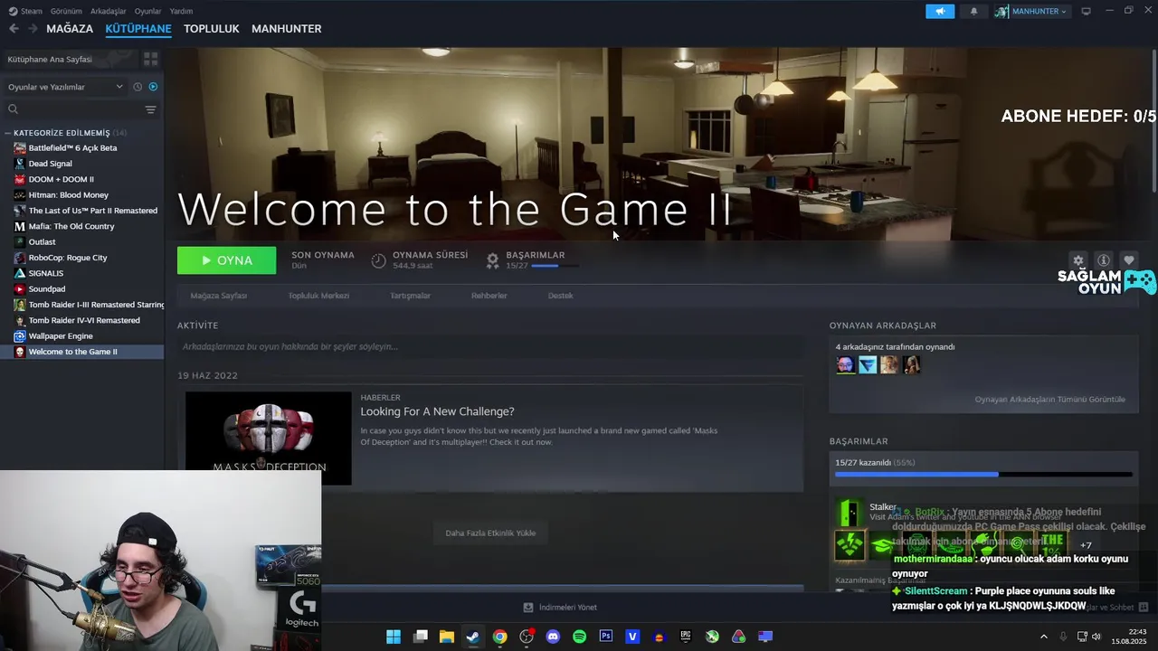This screenshot has height=651, width=1158.
Task: Switch to the KÜTÜPHANE tab
Action: pyautogui.click(x=138, y=29)
